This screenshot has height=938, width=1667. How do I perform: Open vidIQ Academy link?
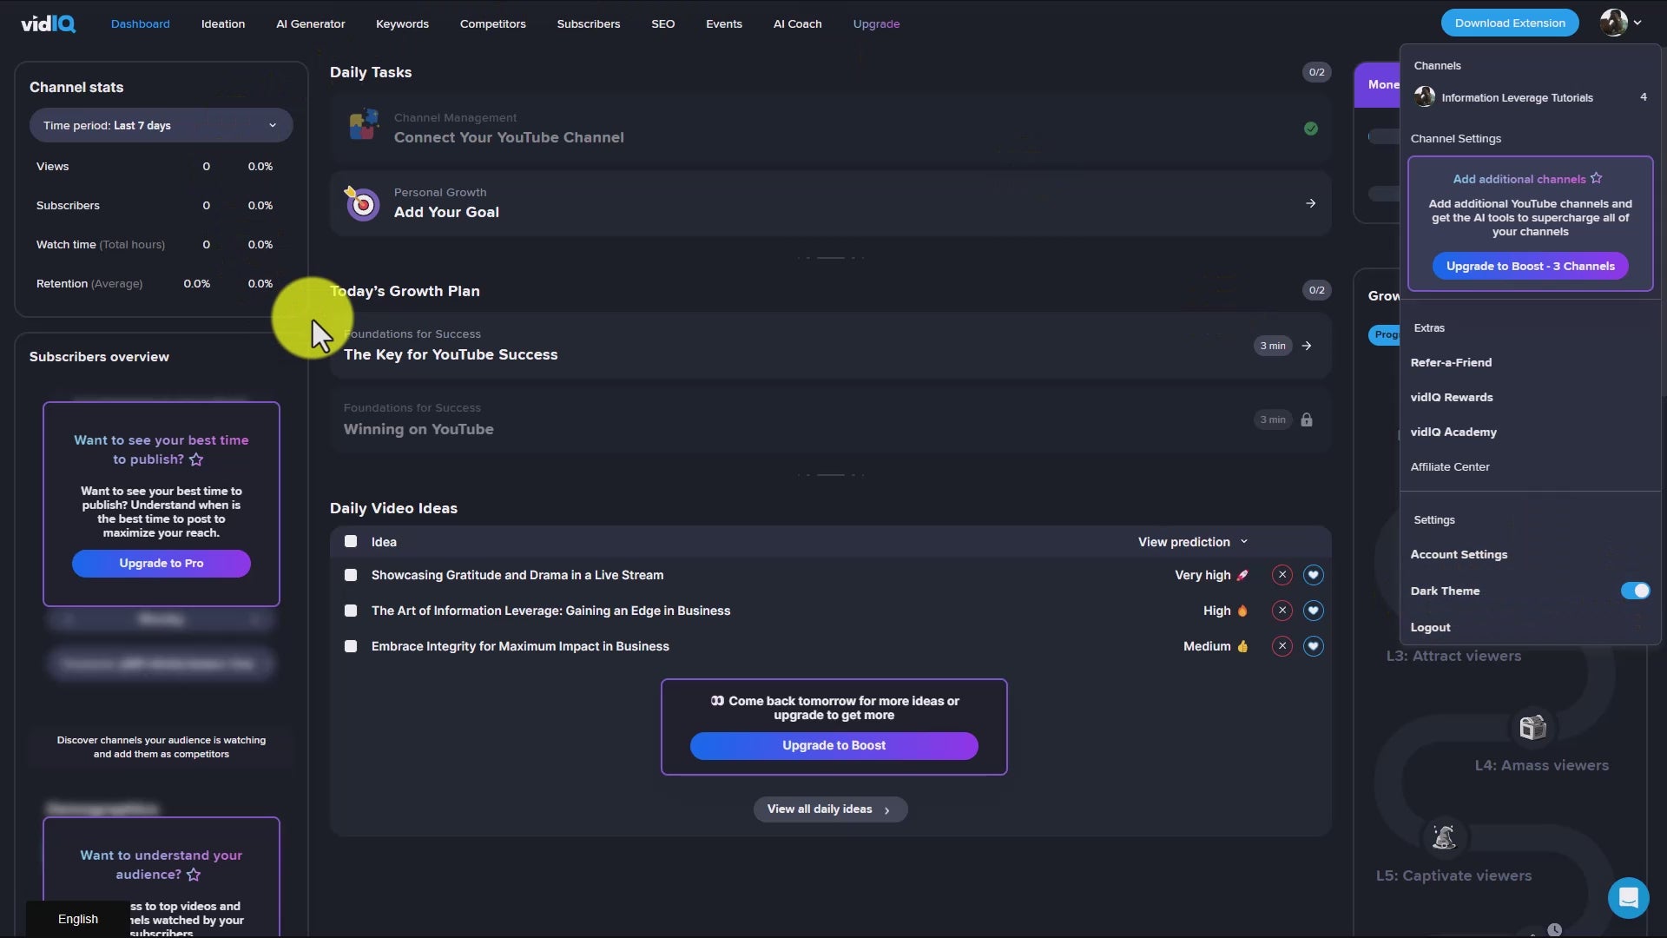point(1453,432)
